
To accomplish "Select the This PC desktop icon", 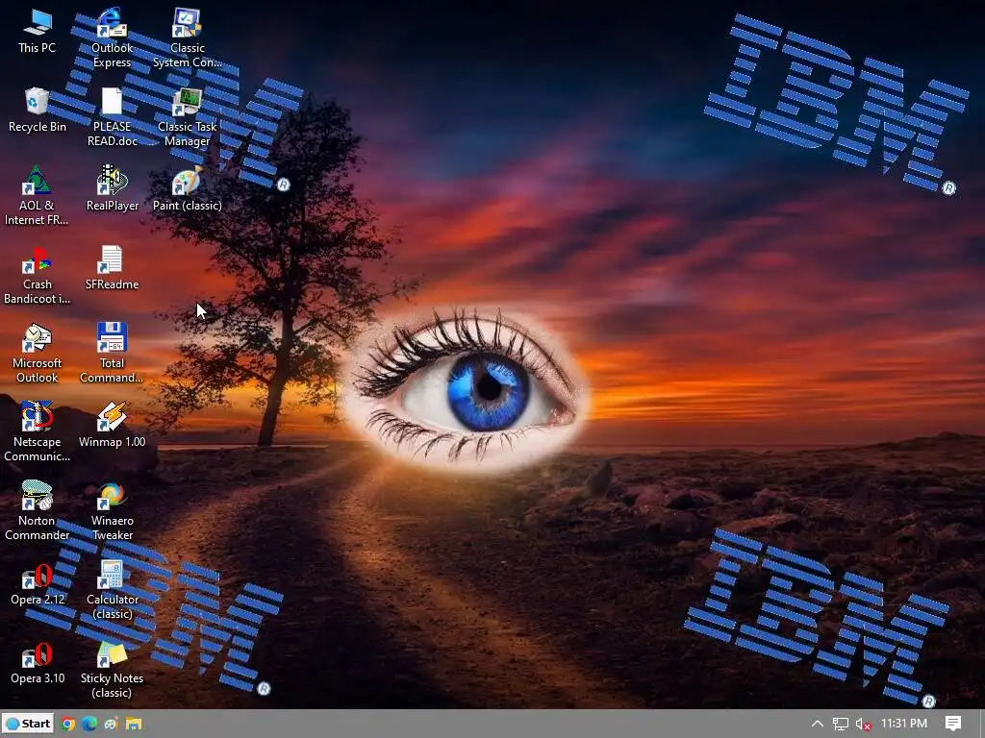I will coord(38,32).
